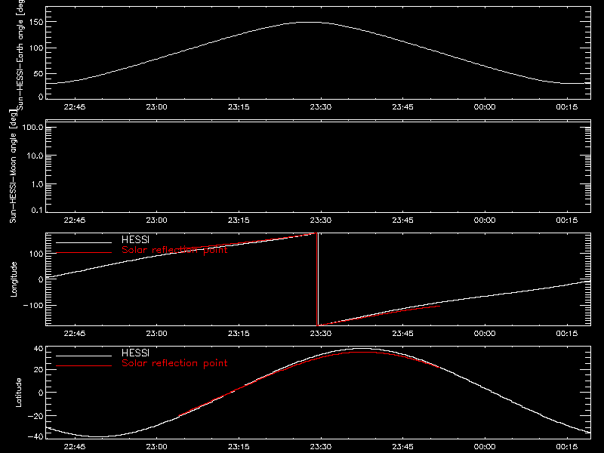Click the 0 tick on the Longitude axis
This screenshot has height=453, width=604.
41,279
